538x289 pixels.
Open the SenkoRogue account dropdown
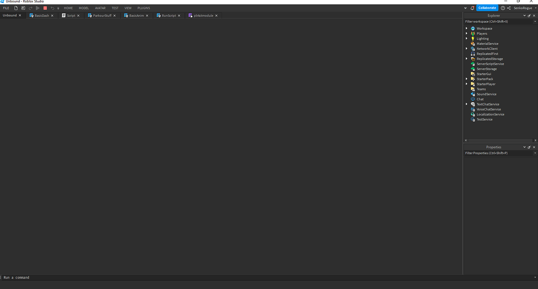(526, 8)
